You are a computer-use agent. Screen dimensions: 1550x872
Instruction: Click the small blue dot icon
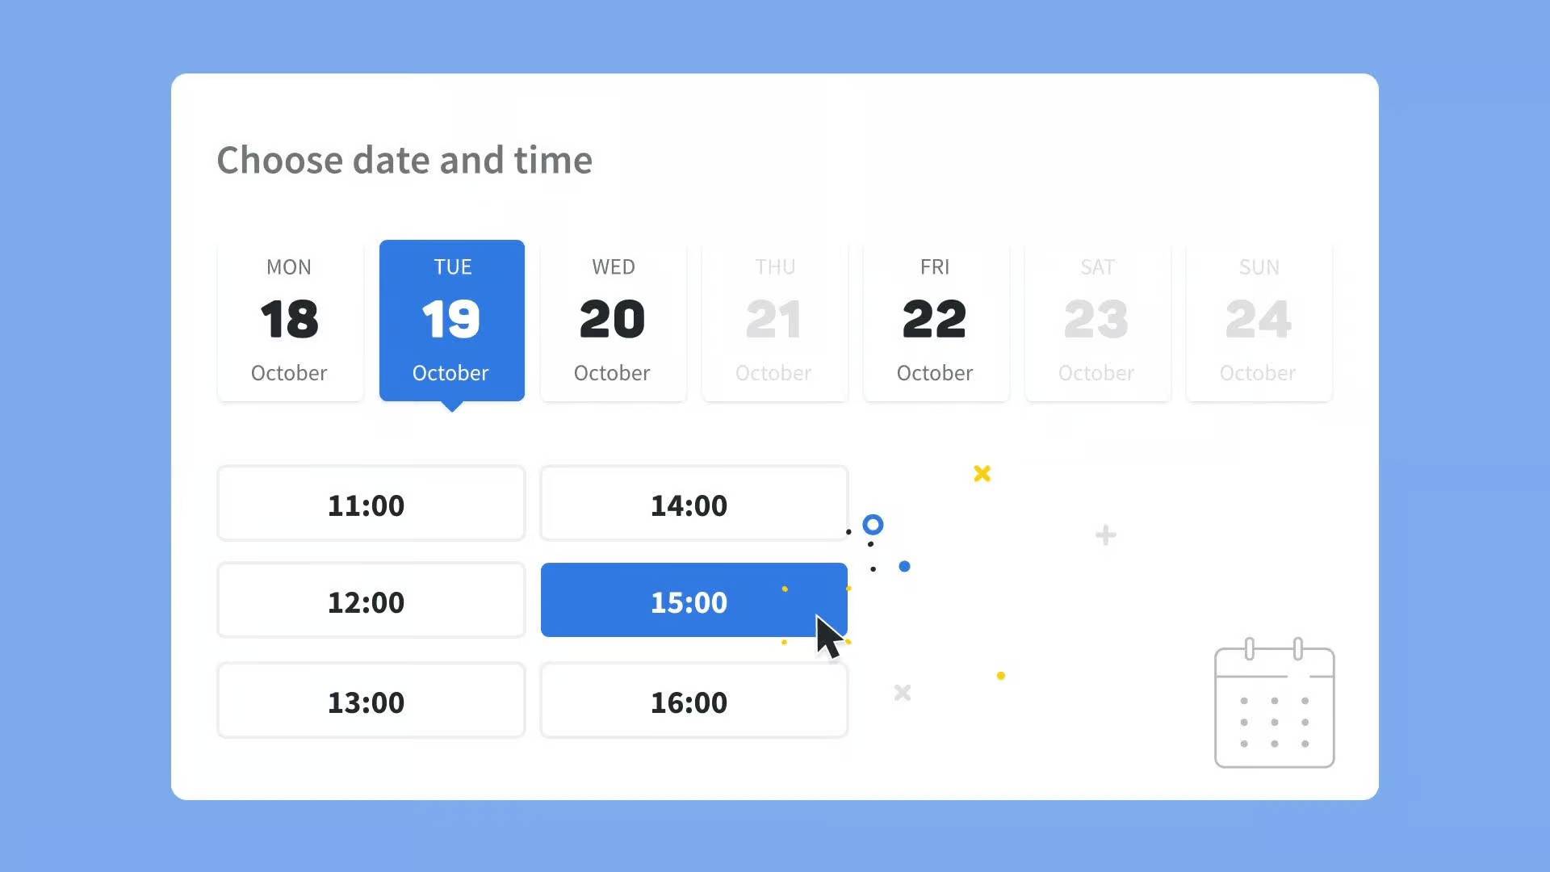pyautogui.click(x=905, y=567)
